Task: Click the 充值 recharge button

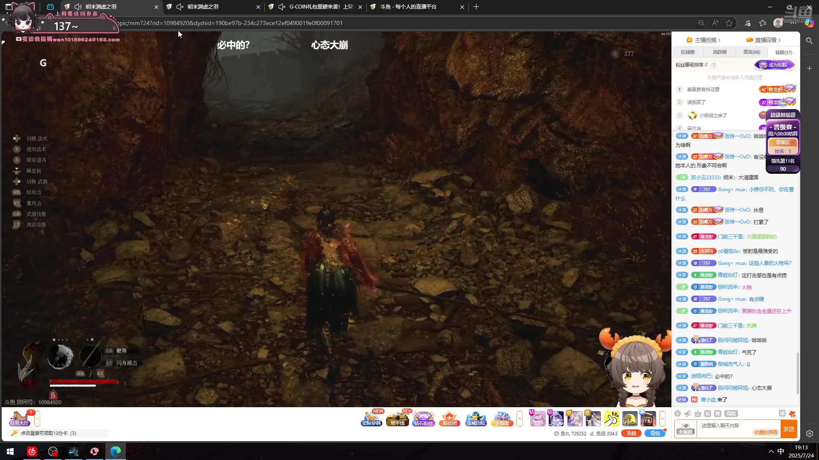Action: click(x=631, y=433)
